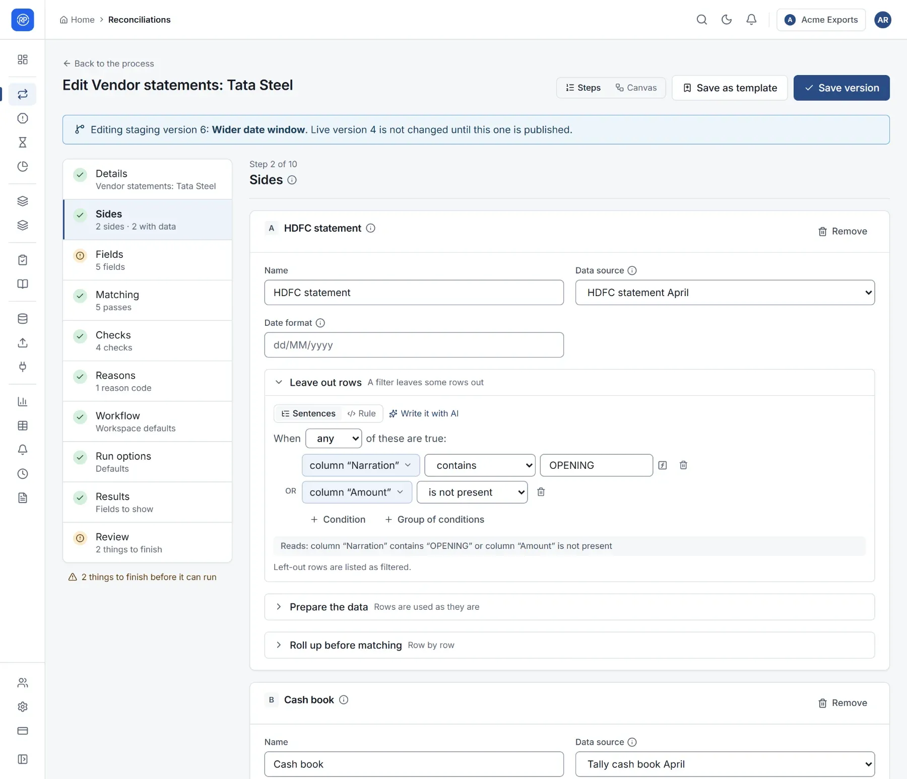The image size is (907, 779).
Task: Switch to Rule filter mode
Action: (361, 413)
